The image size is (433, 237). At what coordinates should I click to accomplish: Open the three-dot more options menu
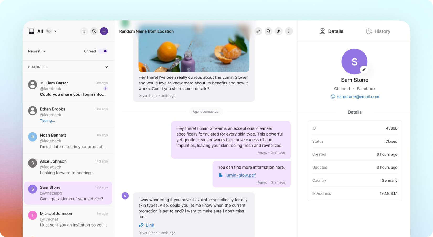[289, 31]
